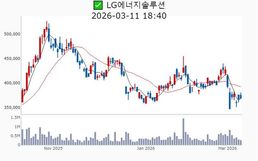Click the 2026-03-11 18:40 timestamp text
258x161 pixels.
click(x=129, y=15)
